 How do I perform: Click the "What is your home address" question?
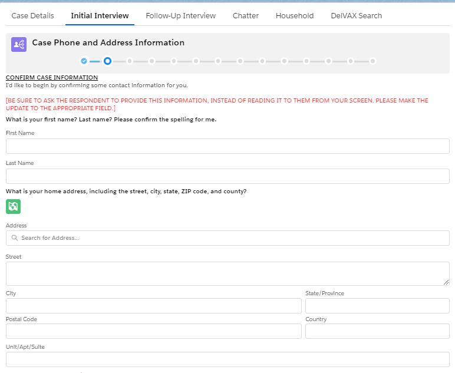coord(126,192)
